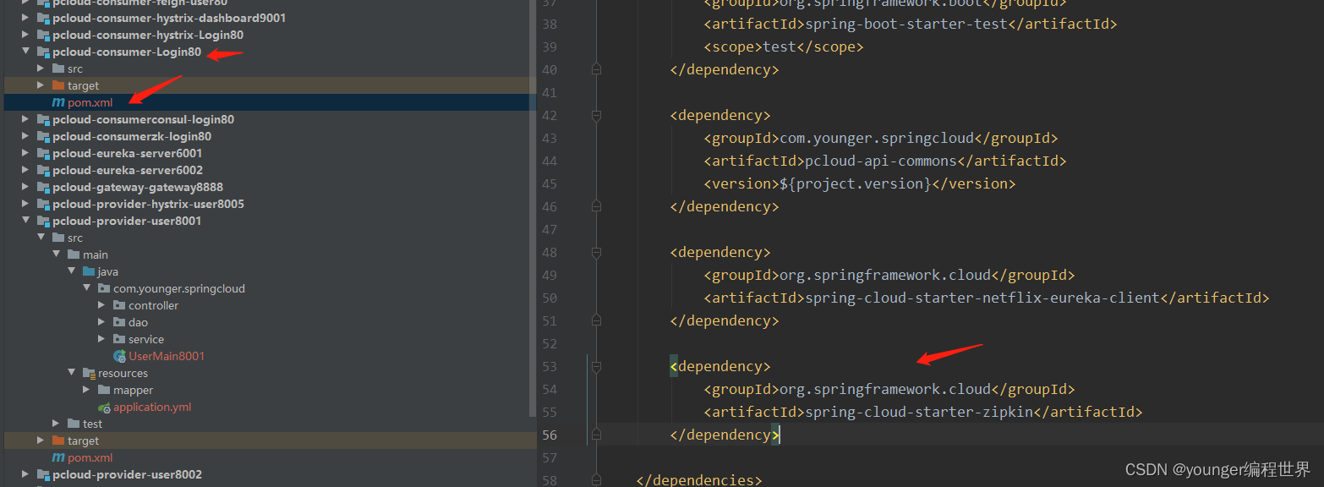
Task: Click the dao package icon
Action: click(x=119, y=322)
